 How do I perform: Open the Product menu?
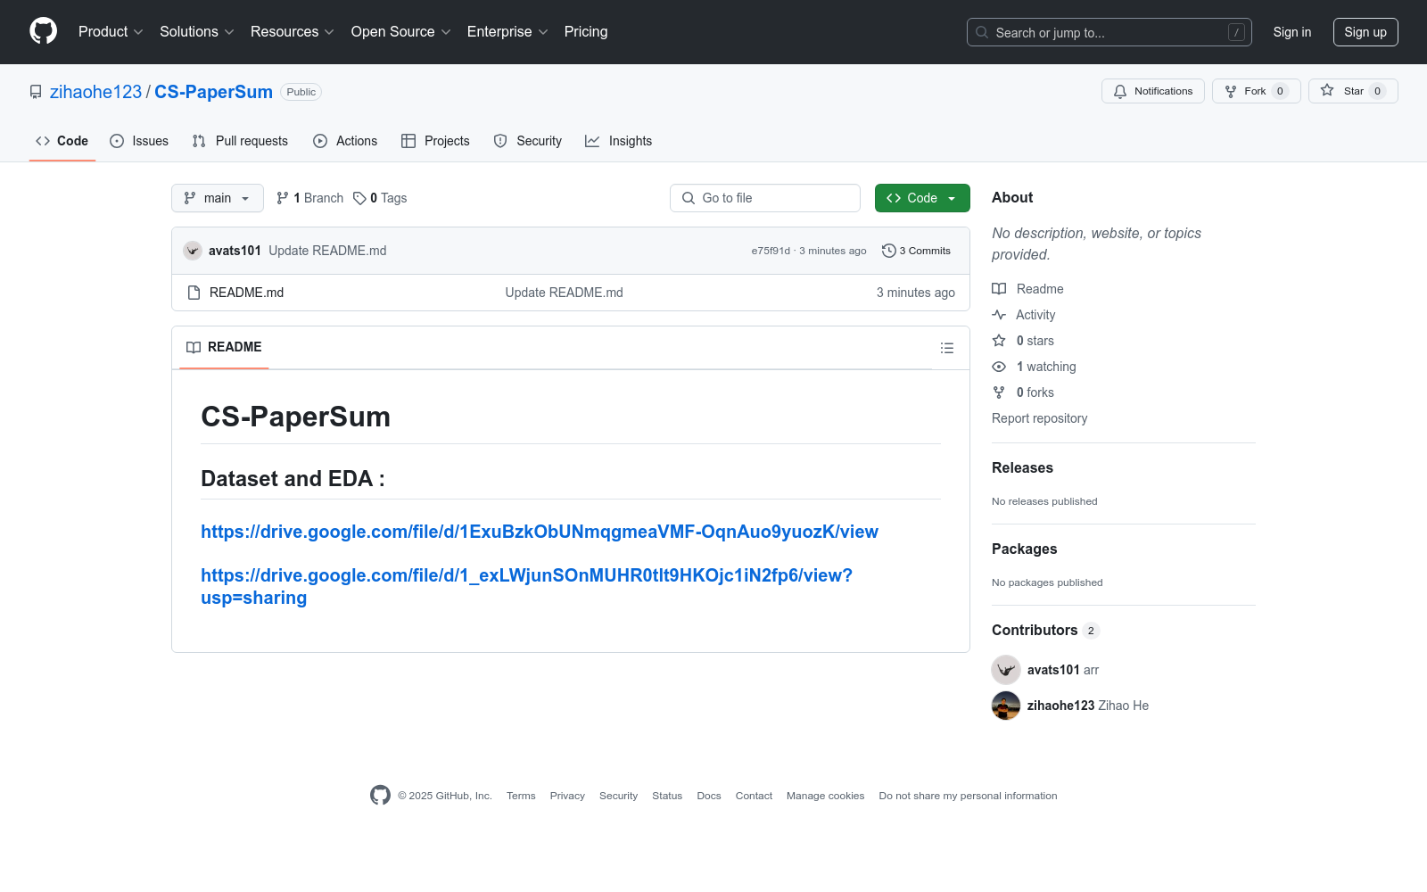[111, 32]
